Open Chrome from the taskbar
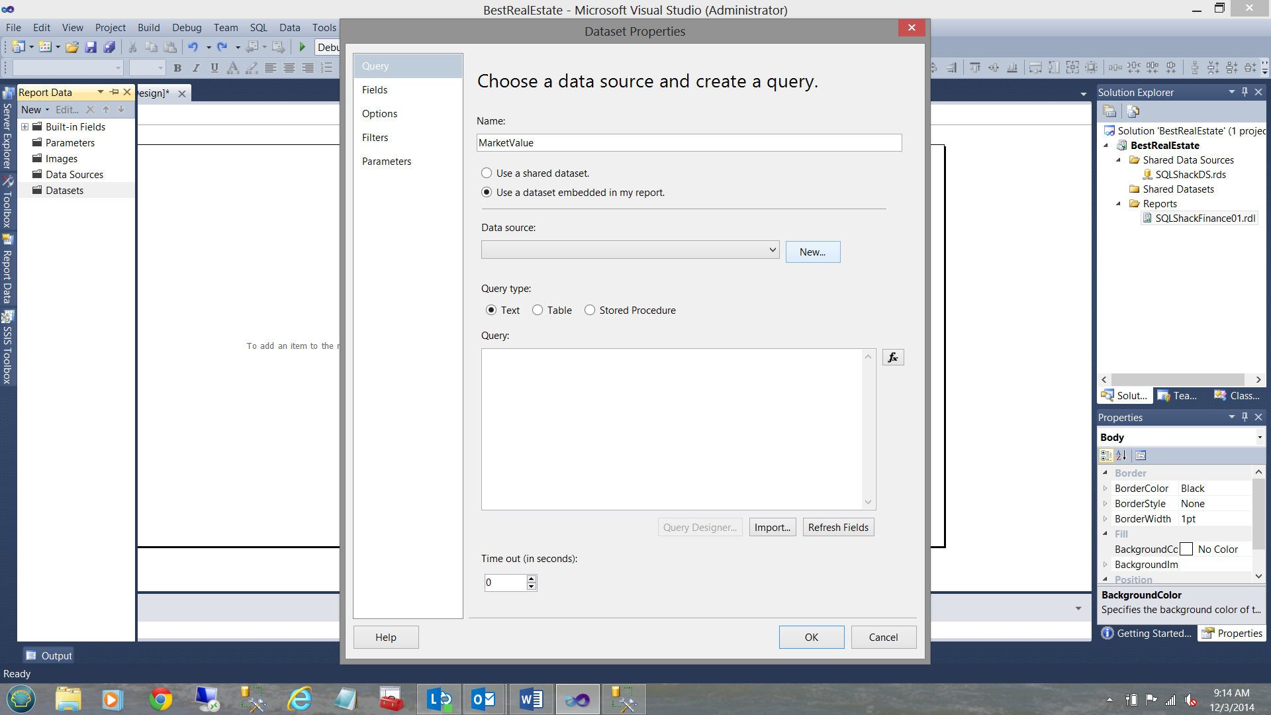Viewport: 1271px width, 715px height. click(160, 699)
